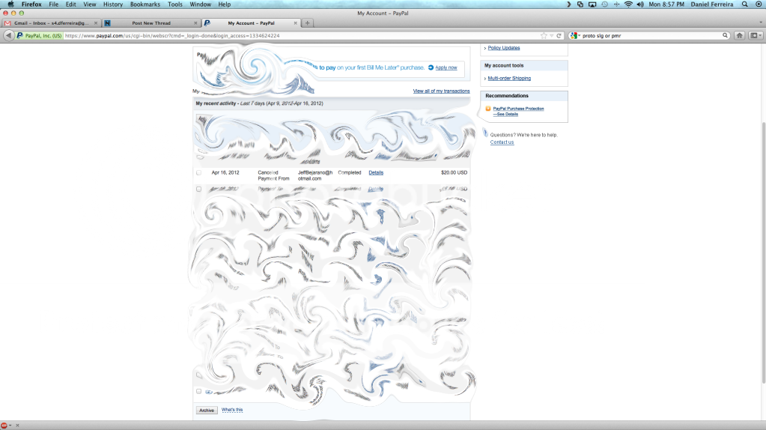This screenshot has width=766, height=430.
Task: Open PayPal Purchase Protection See Details link
Action: pos(518,112)
